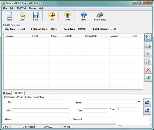154x130 pixels.
Task: Open the Edit menu
Action: point(12,8)
